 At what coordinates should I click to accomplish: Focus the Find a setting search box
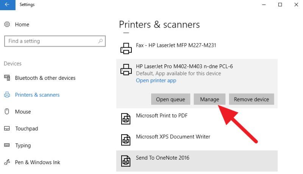55,41
